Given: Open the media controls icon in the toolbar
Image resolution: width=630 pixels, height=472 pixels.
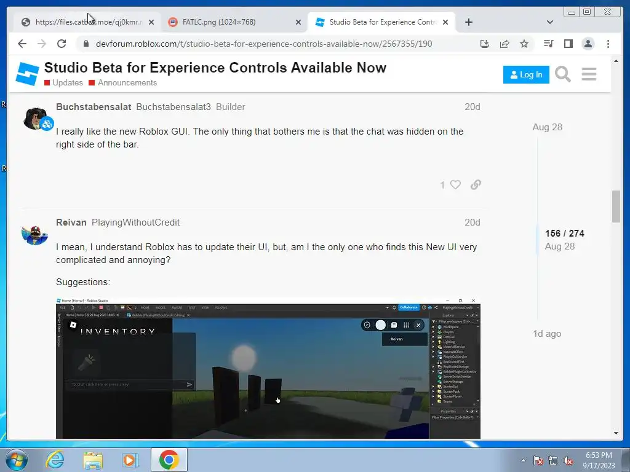Looking at the screenshot, I should coord(548,44).
